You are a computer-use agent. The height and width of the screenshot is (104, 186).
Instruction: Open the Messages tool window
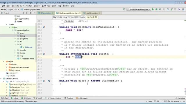click(82, 98)
